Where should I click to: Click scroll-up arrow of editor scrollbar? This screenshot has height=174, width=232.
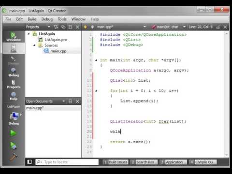pyautogui.click(x=226, y=34)
